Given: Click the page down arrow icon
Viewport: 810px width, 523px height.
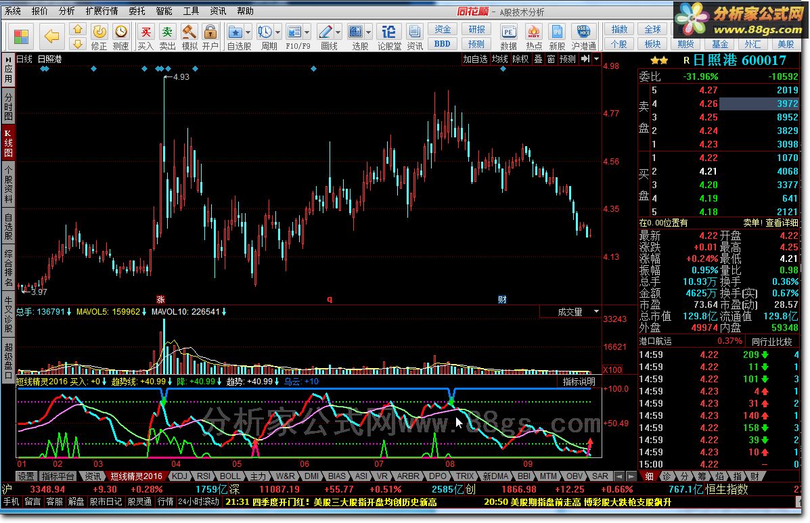Looking at the screenshot, I should [x=78, y=44].
